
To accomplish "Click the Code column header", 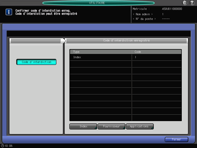I will pos(157,52).
